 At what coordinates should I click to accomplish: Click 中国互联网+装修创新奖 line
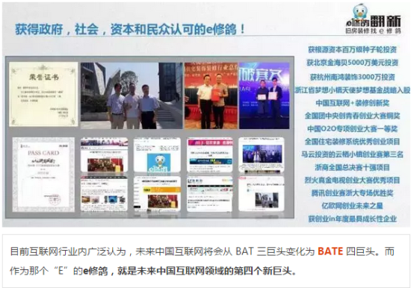(x=352, y=103)
